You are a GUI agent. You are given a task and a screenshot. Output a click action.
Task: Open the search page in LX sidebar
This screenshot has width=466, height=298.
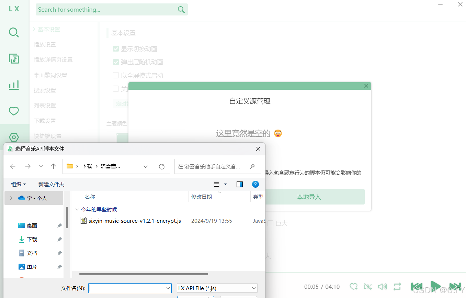tap(14, 33)
